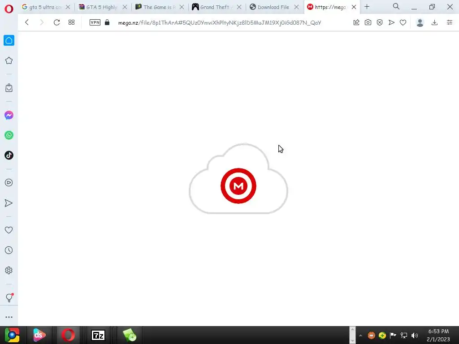Image resolution: width=459 pixels, height=344 pixels.
Task: Add page to bookmarks heart icon
Action: click(403, 22)
